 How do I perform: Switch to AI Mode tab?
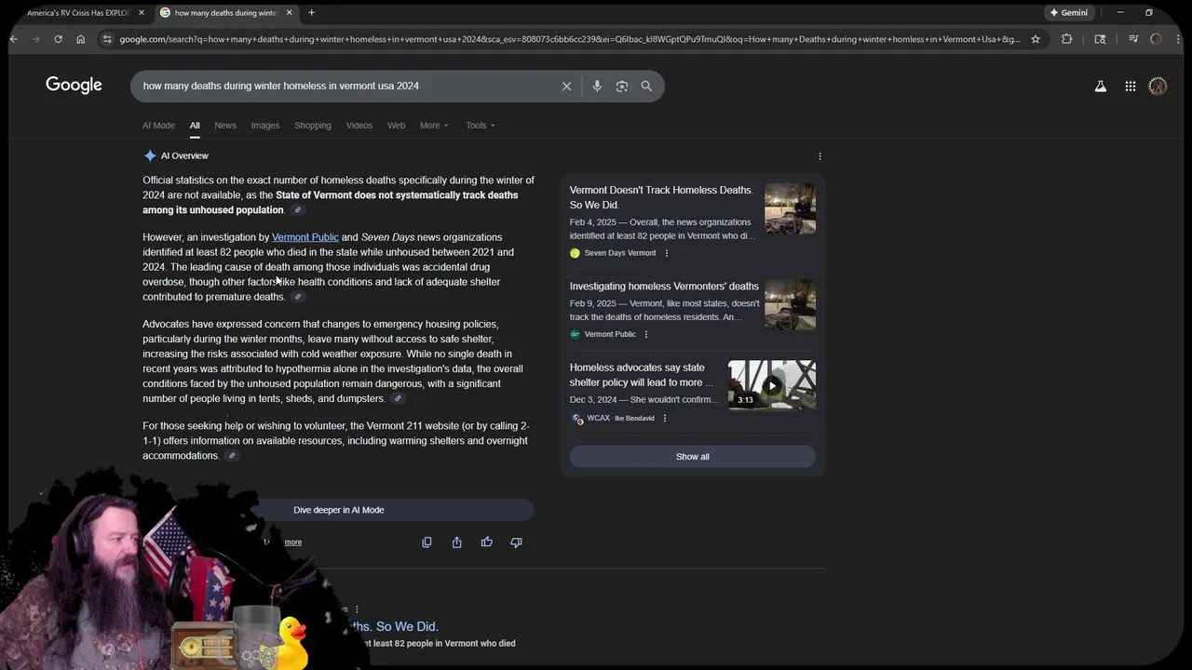(x=158, y=126)
